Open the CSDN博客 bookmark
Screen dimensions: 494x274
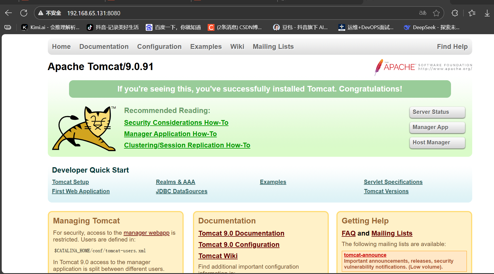[235, 27]
